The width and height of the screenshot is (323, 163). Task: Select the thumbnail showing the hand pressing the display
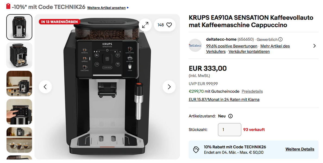[x=19, y=112]
